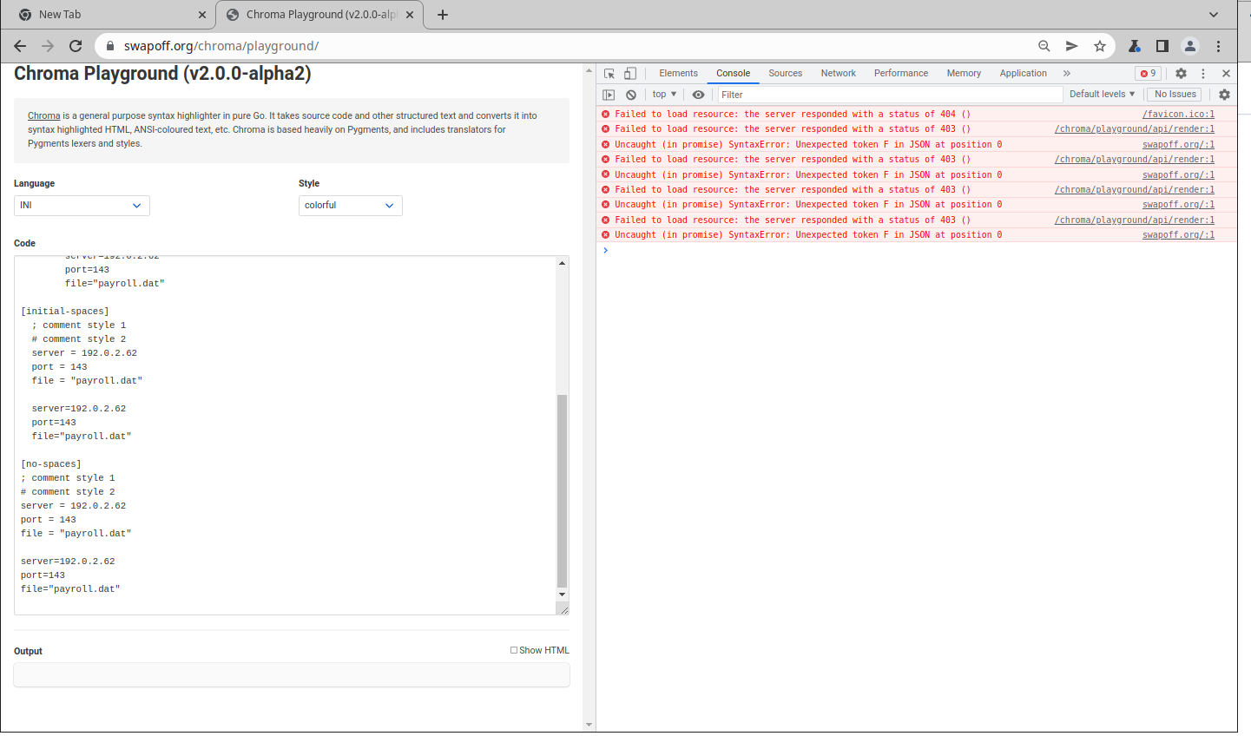This screenshot has height=736, width=1251.
Task: Open DevTools settings via the gear icon
Action: click(1181, 73)
